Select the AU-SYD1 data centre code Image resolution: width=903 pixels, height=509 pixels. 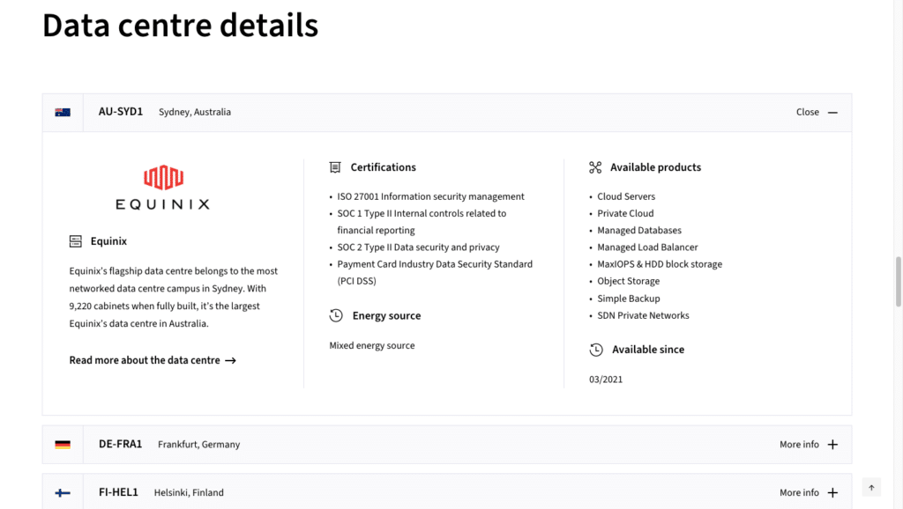tap(120, 112)
